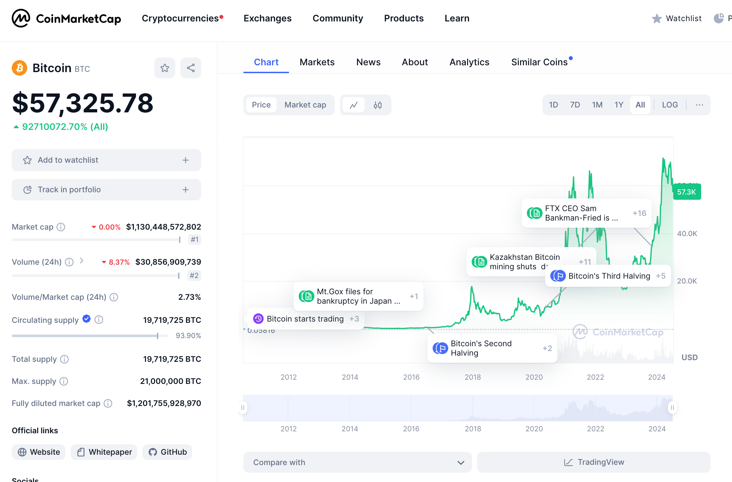Open the GitHub link

167,452
